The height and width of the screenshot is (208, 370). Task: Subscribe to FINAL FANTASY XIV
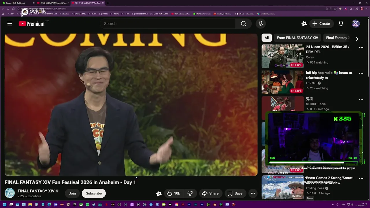point(94,193)
